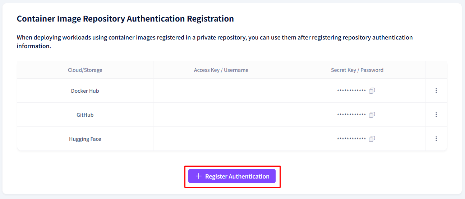This screenshot has height=199, width=465.
Task: Copy the Hugging Face secret key
Action: tap(372, 139)
